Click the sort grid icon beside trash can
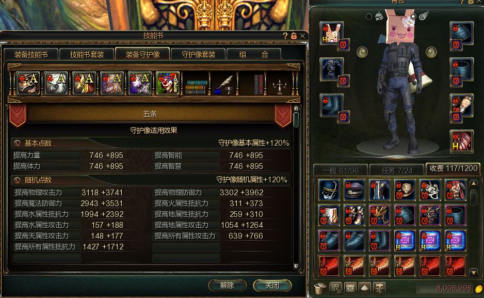484x298 pixels. coord(336,288)
